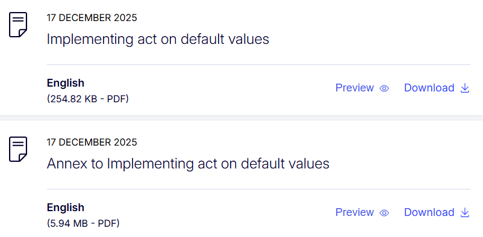Click the download arrow icon for the Annex
483x237 pixels.
tap(464, 213)
